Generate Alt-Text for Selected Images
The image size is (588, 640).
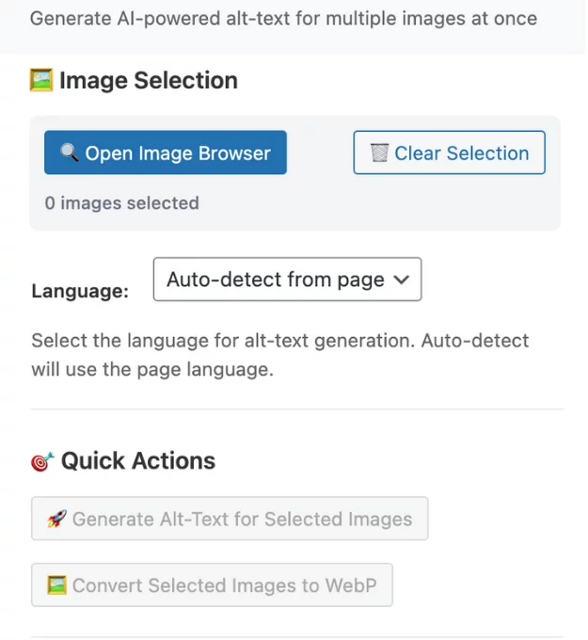point(230,519)
